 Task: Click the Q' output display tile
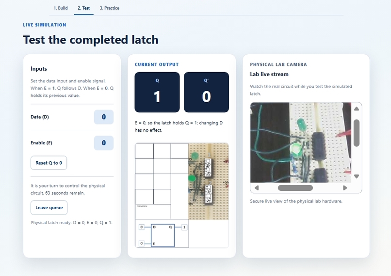207,92
